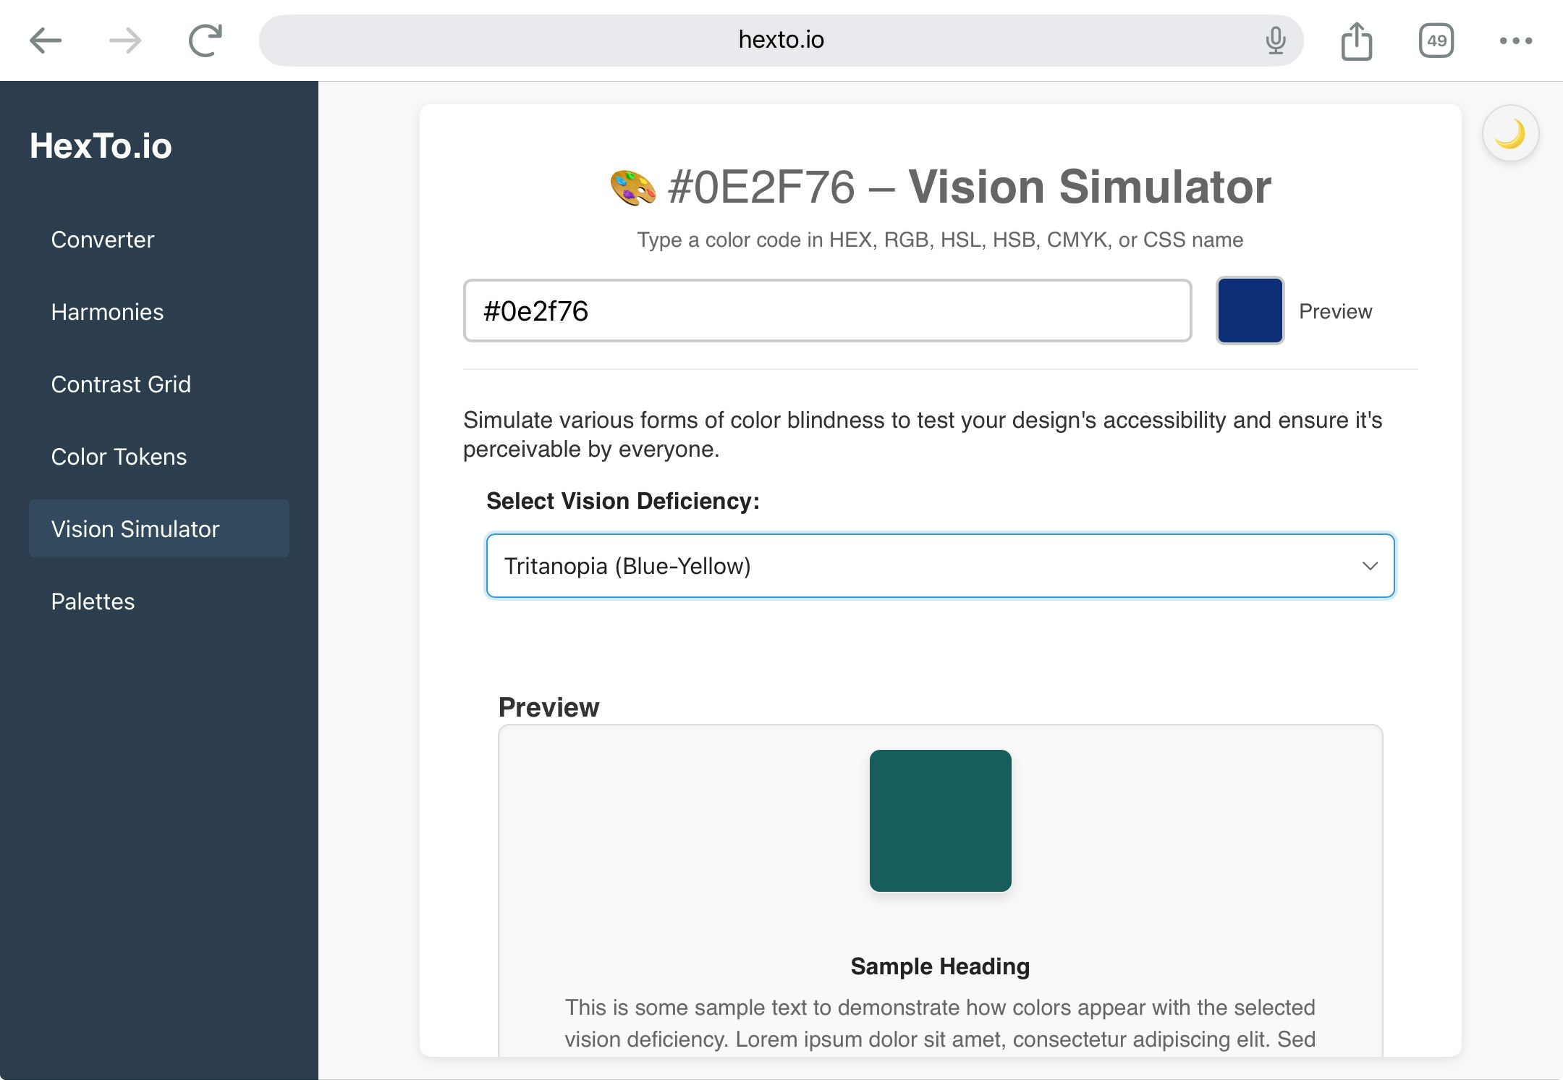Select Contrast Grid in the sidebar
Image resolution: width=1563 pixels, height=1080 pixels.
click(x=121, y=384)
